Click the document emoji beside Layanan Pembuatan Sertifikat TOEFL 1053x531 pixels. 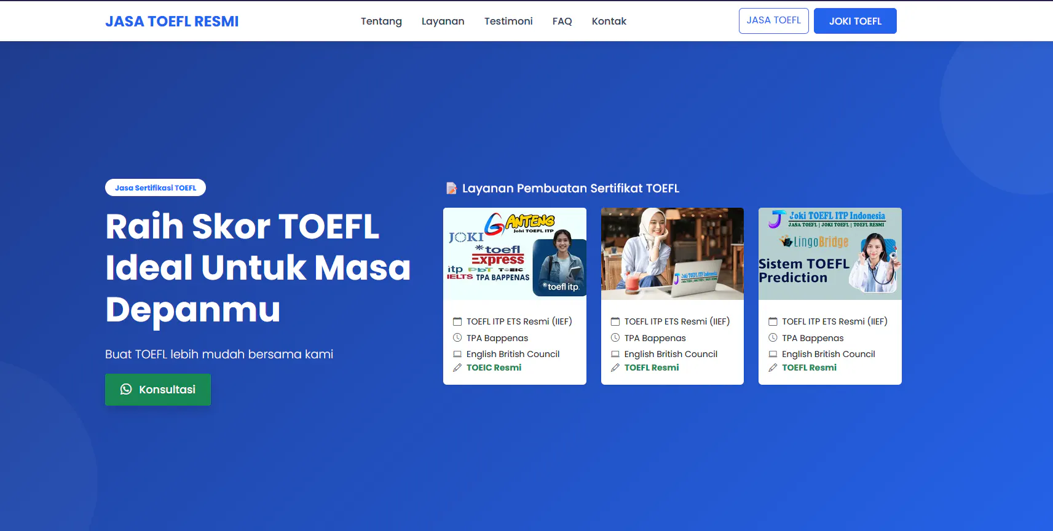(451, 188)
